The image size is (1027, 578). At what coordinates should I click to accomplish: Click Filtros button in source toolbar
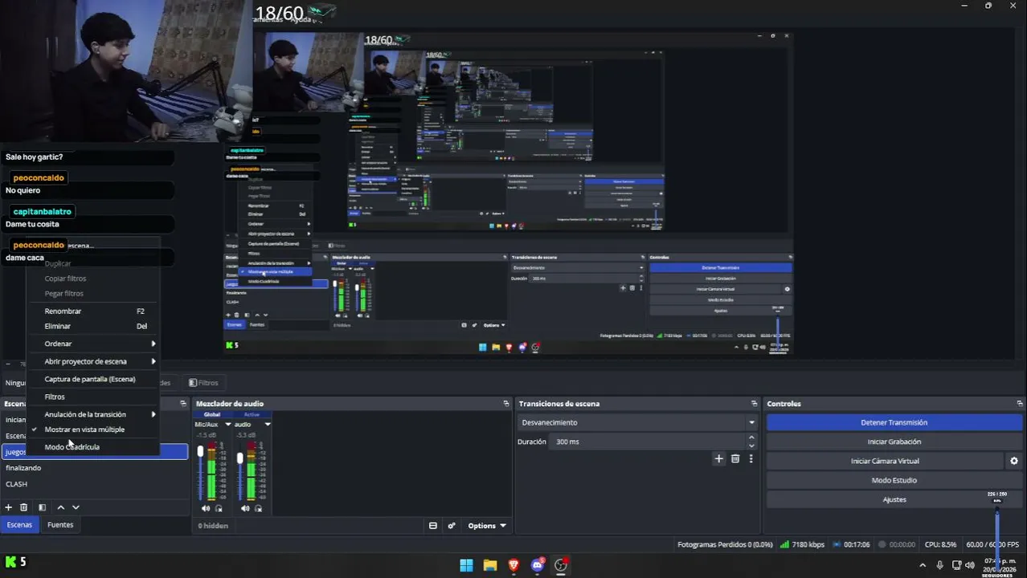tap(203, 383)
